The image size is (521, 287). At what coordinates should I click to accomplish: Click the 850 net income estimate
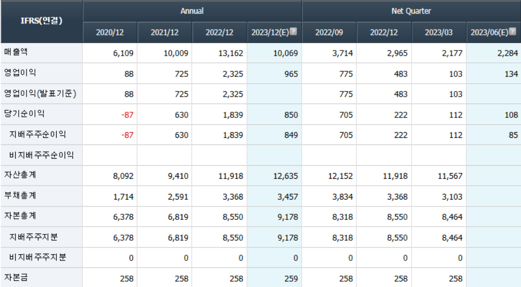pyautogui.click(x=291, y=115)
